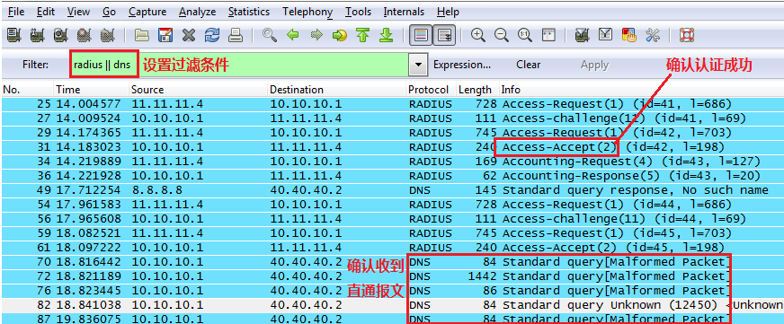Sort by the No. column header
The image size is (784, 324).
tap(27, 90)
